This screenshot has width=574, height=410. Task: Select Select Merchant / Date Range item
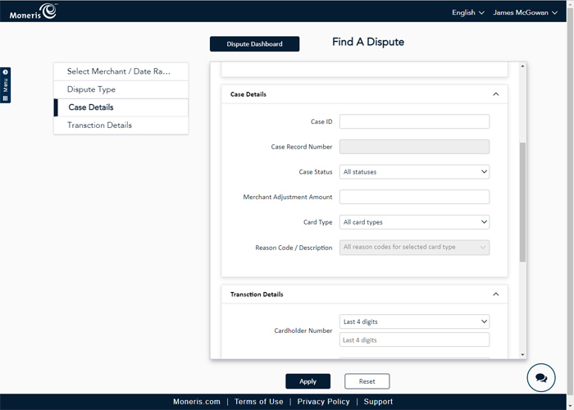point(121,71)
